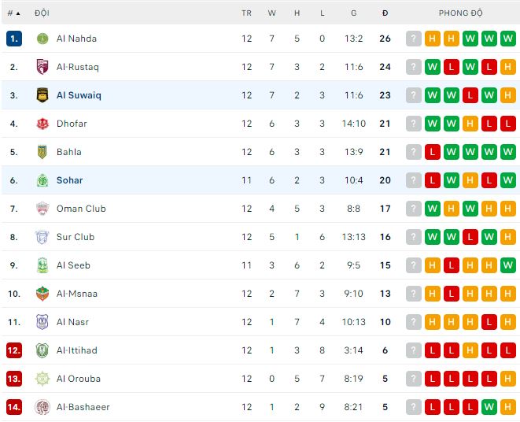The height and width of the screenshot is (422, 520).
Task: Open the Oman Club team link
Action: click(x=81, y=209)
